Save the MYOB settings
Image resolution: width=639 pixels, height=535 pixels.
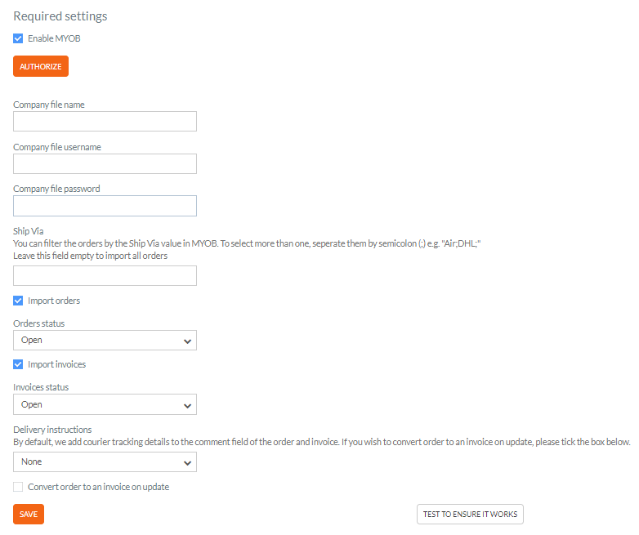[x=29, y=515]
